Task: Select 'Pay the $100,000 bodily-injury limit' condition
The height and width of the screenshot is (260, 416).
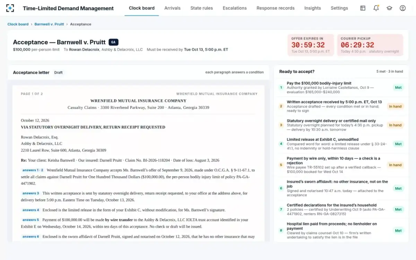Action: tap(341, 88)
